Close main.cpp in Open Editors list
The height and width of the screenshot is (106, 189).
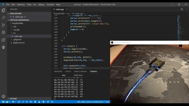[11, 17]
